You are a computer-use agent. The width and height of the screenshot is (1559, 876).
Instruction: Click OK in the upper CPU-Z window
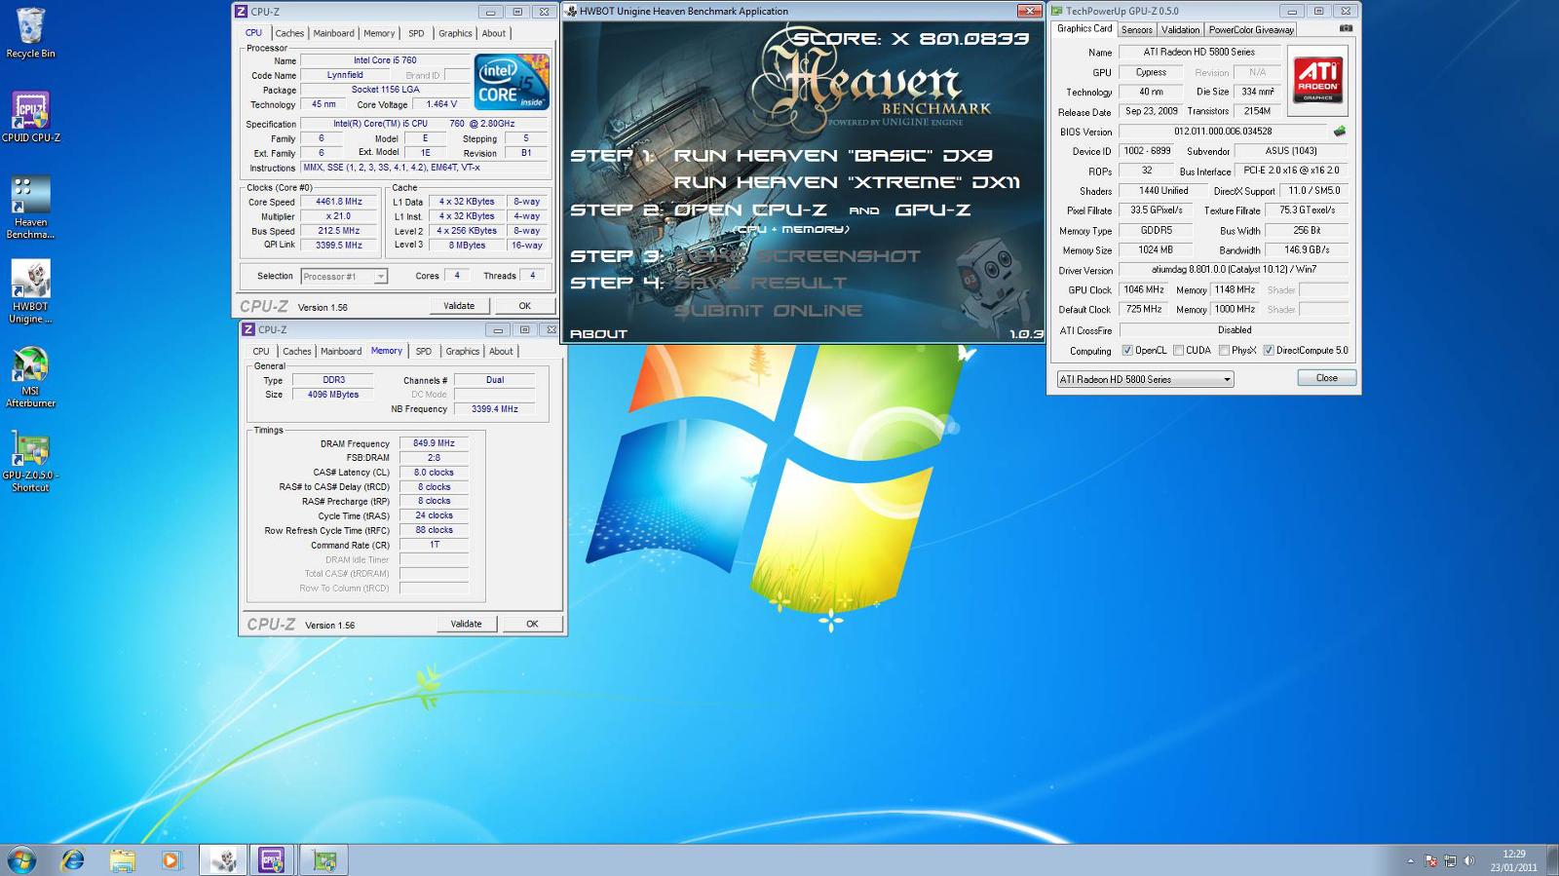[x=524, y=306]
